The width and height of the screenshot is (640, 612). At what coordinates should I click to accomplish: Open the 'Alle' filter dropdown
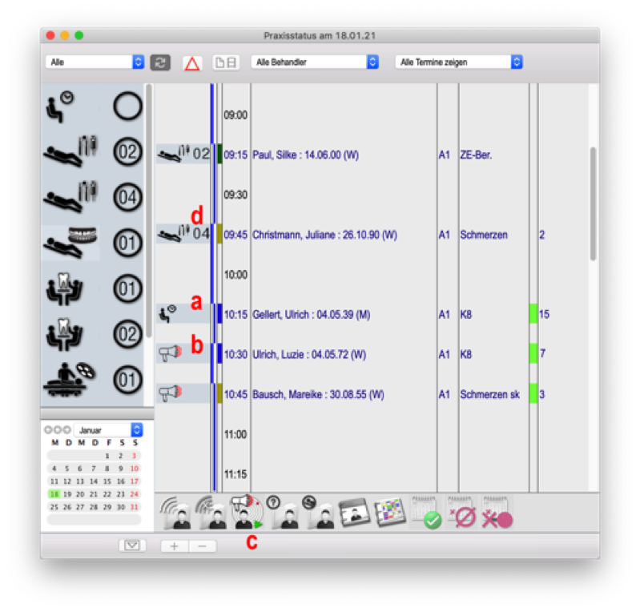pyautogui.click(x=95, y=62)
